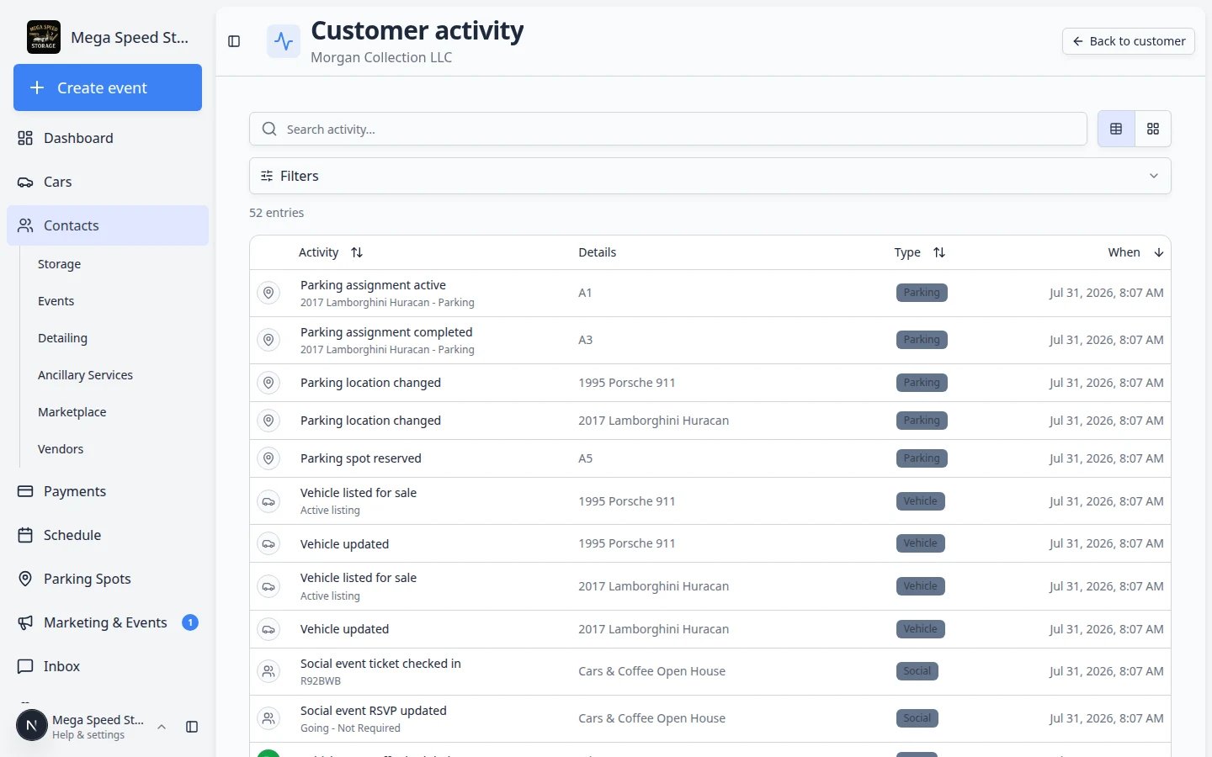This screenshot has width=1212, height=757.
Task: Open Parking Spots page
Action: (x=108, y=579)
